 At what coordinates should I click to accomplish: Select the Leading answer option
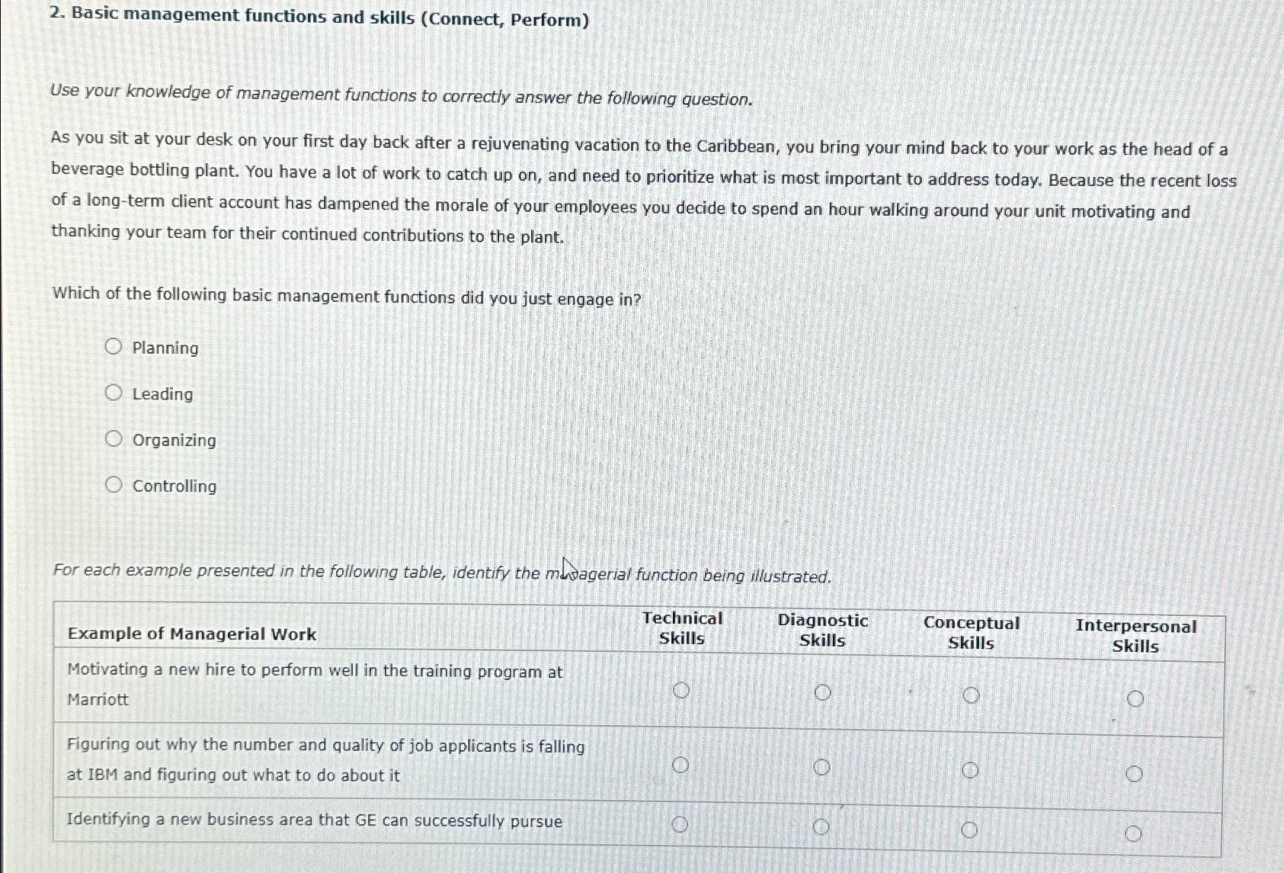pos(115,391)
